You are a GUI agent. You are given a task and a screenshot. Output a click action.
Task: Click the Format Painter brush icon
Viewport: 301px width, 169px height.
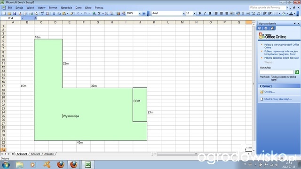[71, 14]
